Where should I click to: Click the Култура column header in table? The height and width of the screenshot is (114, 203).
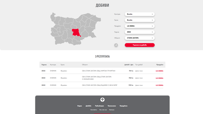coord(53,65)
